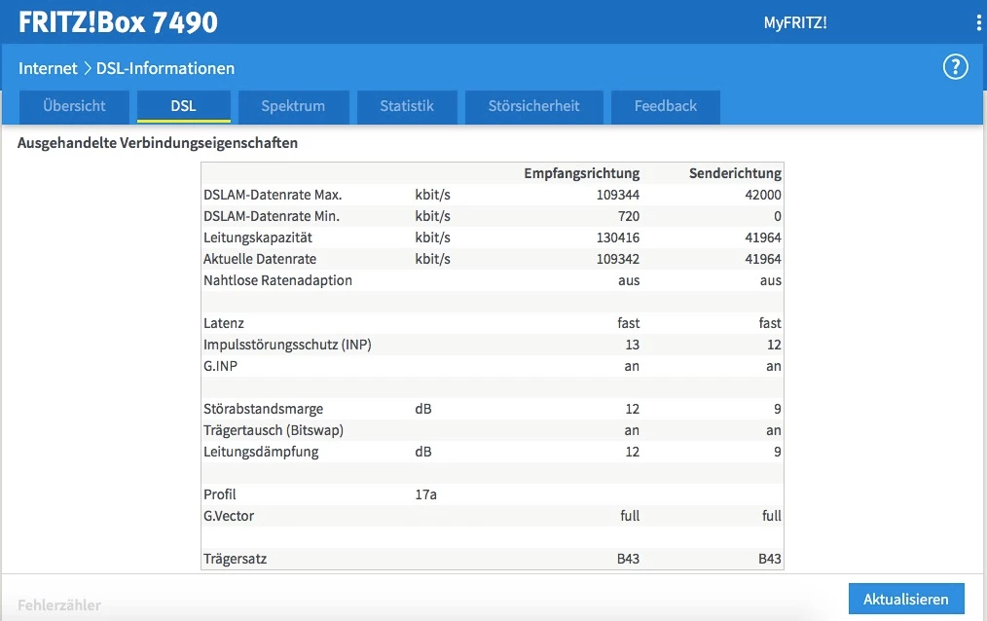987x621 pixels.
Task: Click the Latenz receive value fast
Action: pos(628,323)
